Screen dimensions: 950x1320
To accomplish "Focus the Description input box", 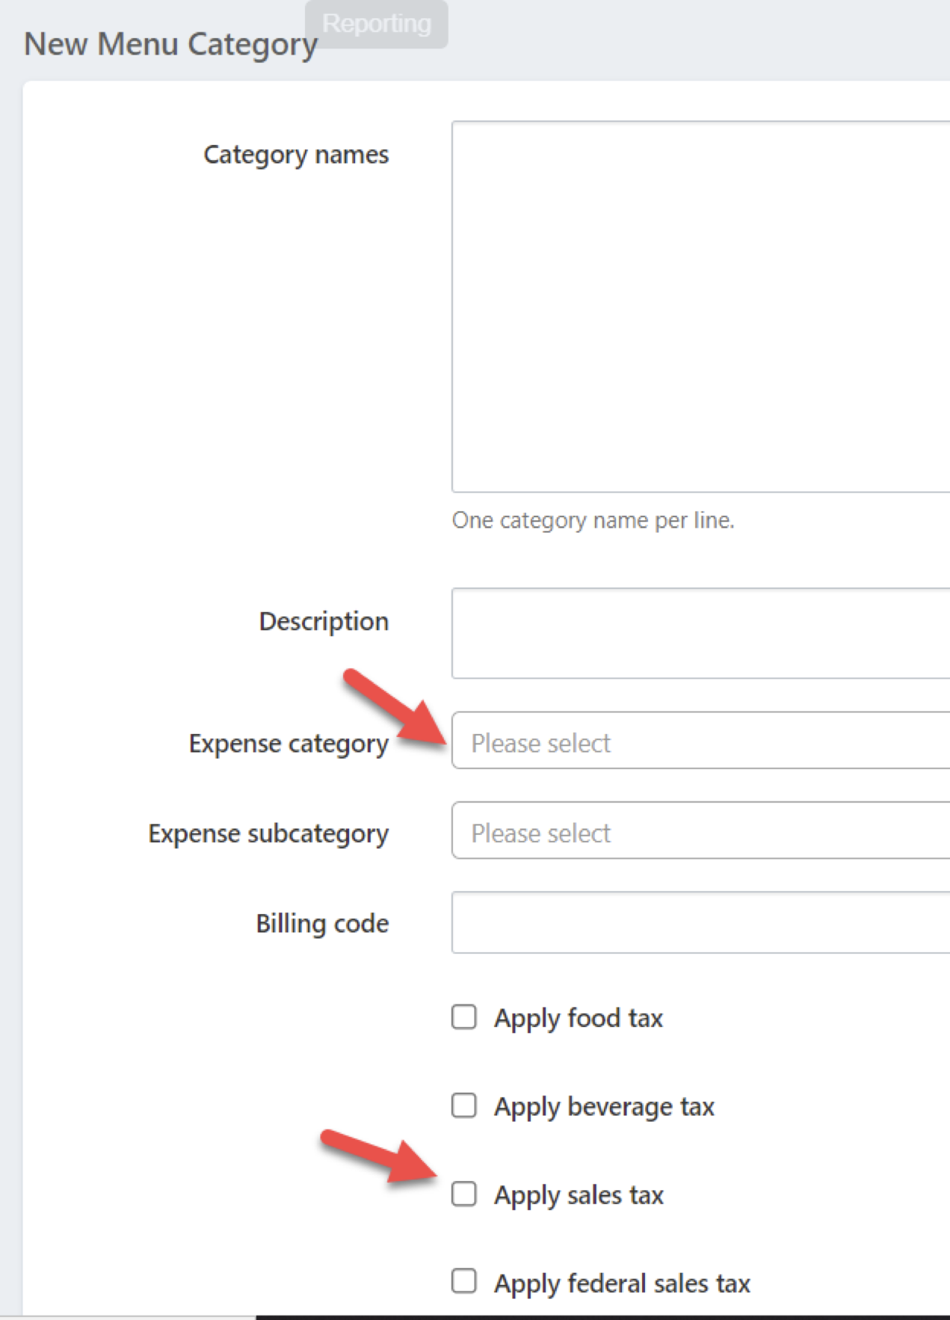I will tap(700, 633).
